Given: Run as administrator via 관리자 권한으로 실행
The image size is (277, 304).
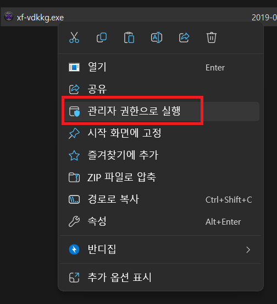Looking at the screenshot, I should tap(160, 111).
